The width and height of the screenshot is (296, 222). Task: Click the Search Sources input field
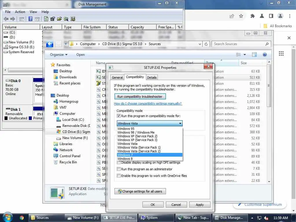click(241, 44)
